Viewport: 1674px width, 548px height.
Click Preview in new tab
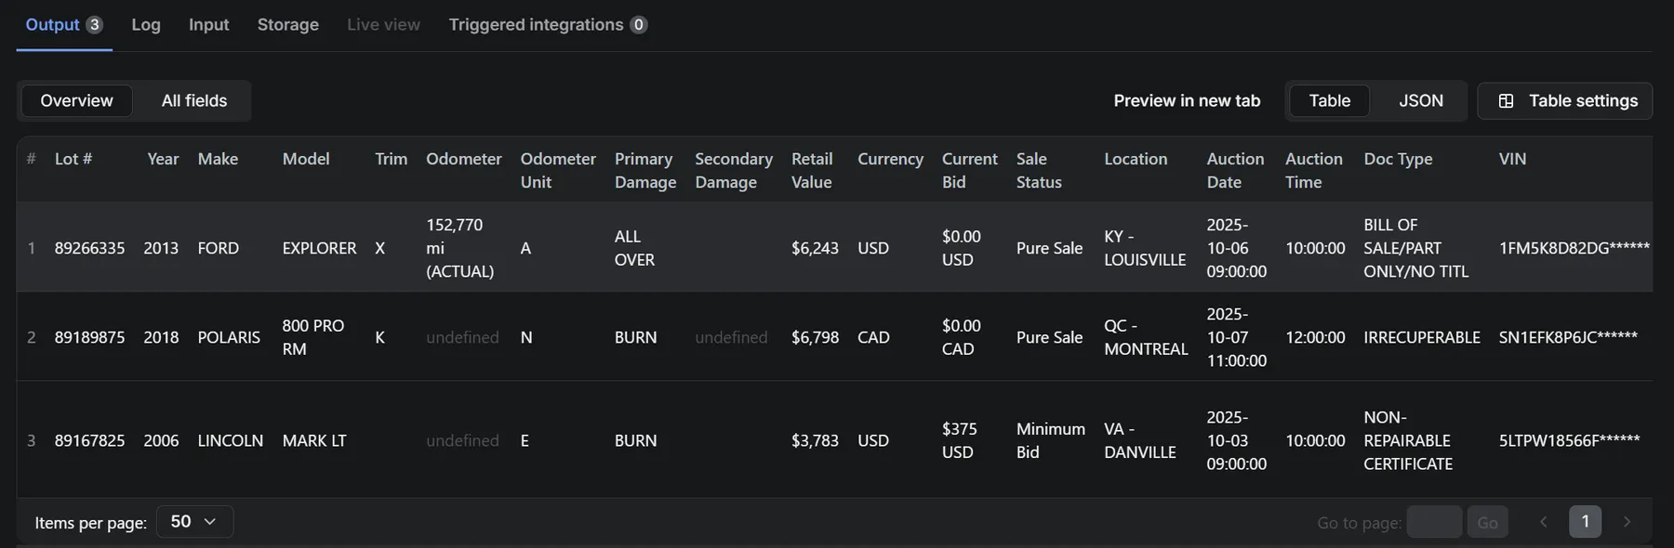point(1187,100)
